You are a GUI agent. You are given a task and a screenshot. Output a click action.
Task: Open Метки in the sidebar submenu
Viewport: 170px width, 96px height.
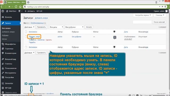point(5,39)
